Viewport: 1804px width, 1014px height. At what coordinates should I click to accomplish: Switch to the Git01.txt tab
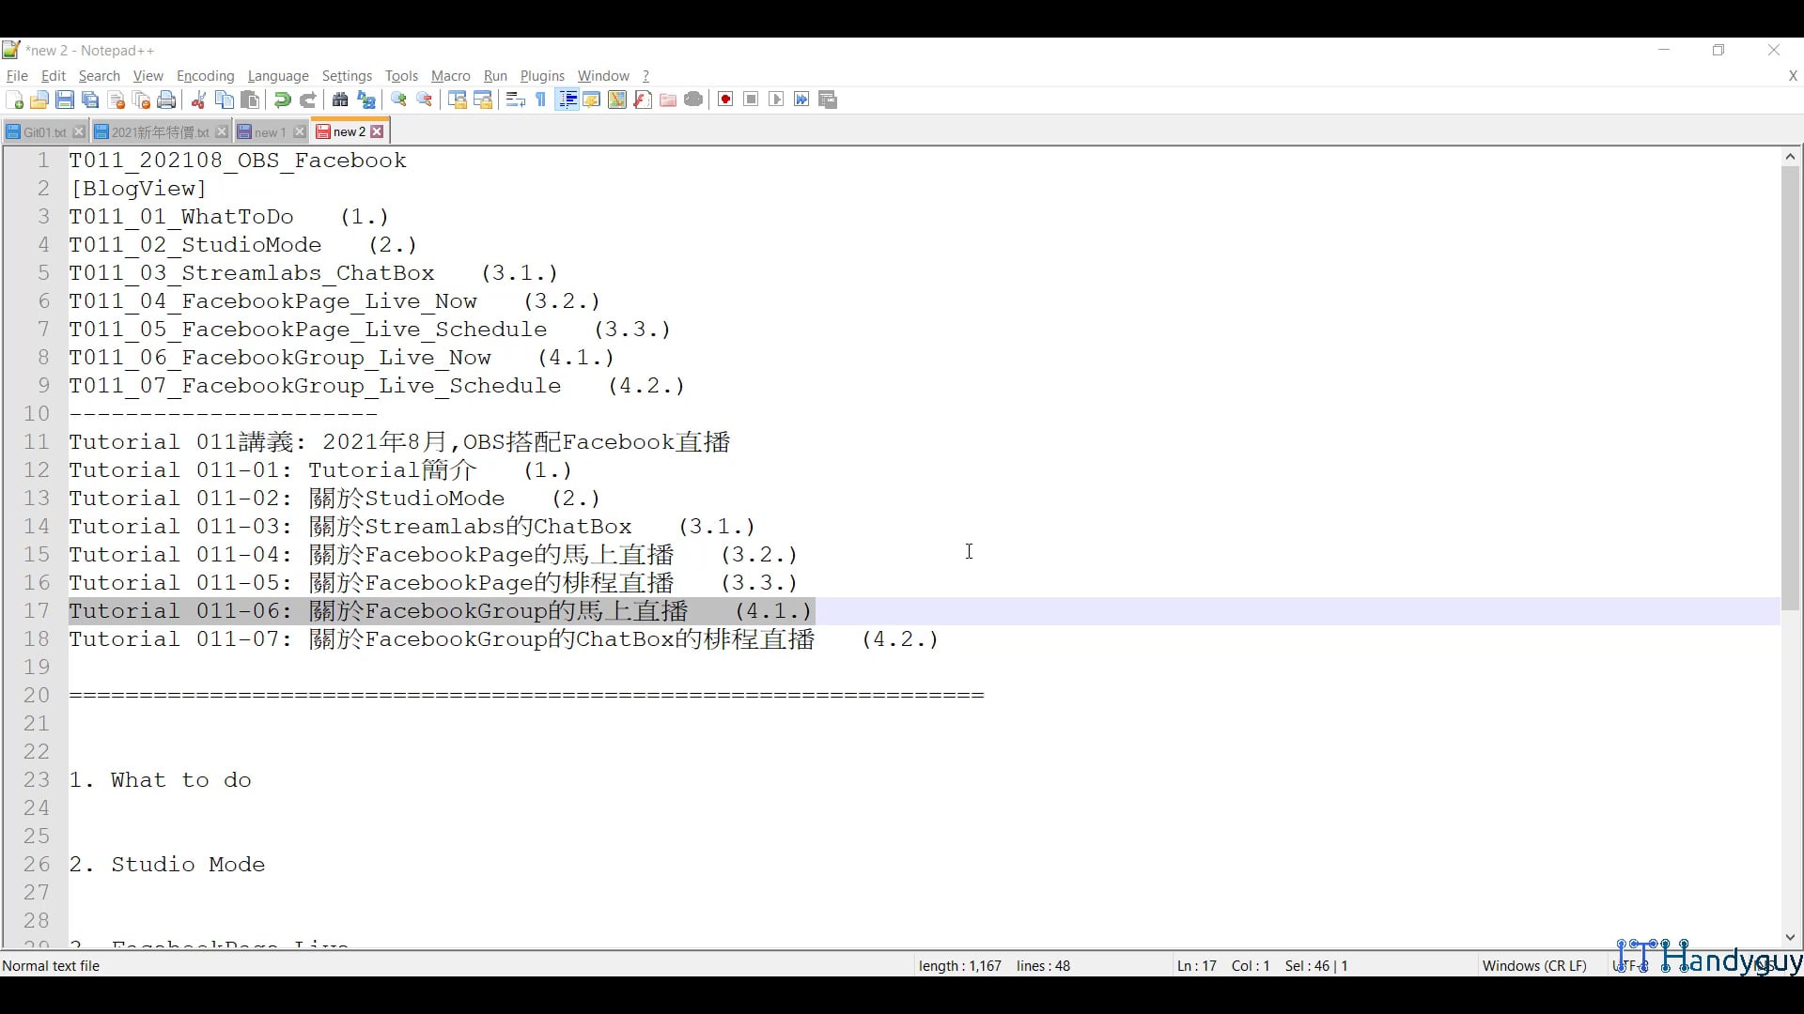pyautogui.click(x=43, y=132)
